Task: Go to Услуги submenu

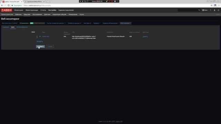Action: point(82,14)
